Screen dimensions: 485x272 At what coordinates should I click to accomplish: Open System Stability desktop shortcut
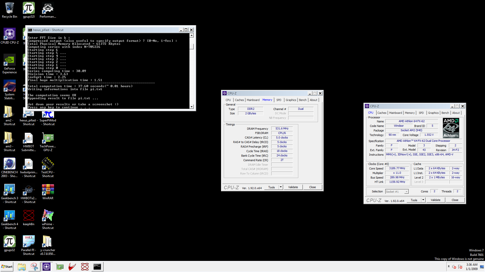(10, 90)
